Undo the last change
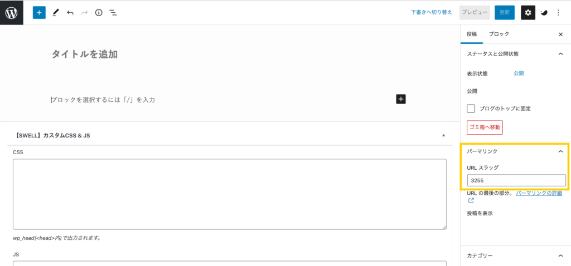The height and width of the screenshot is (266, 571). click(x=70, y=13)
